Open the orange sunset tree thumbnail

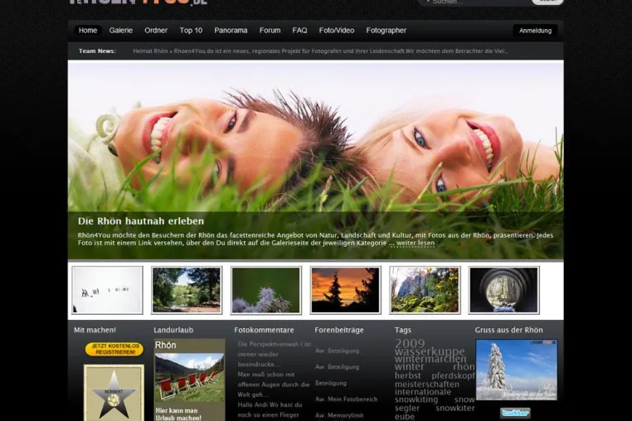tap(345, 290)
